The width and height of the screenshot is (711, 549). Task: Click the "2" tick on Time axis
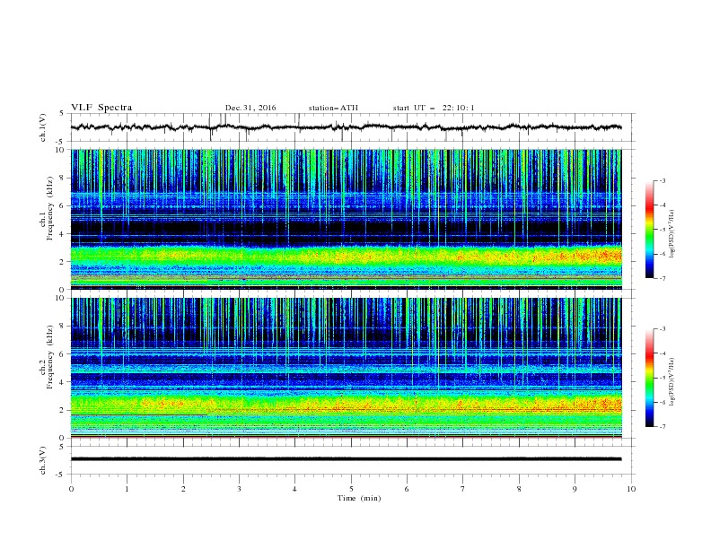183,489
